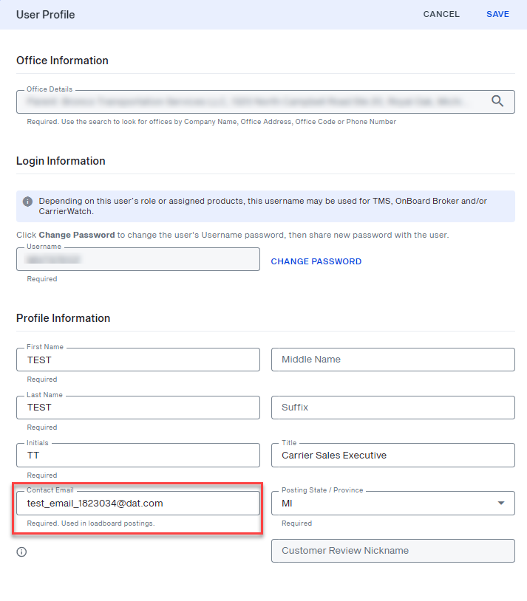Click the Username input field
The width and height of the screenshot is (527, 601).
coord(137,259)
